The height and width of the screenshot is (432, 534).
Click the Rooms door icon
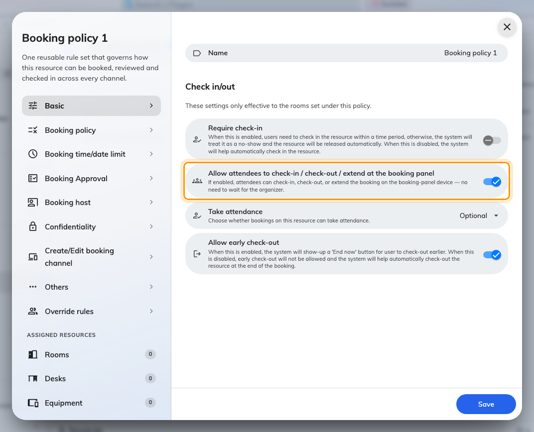[33, 354]
